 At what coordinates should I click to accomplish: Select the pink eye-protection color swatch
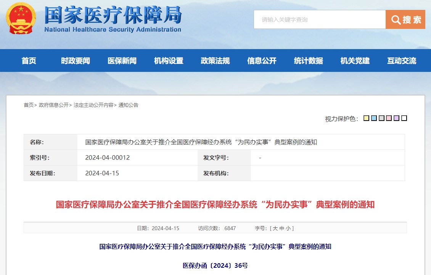[389, 118]
